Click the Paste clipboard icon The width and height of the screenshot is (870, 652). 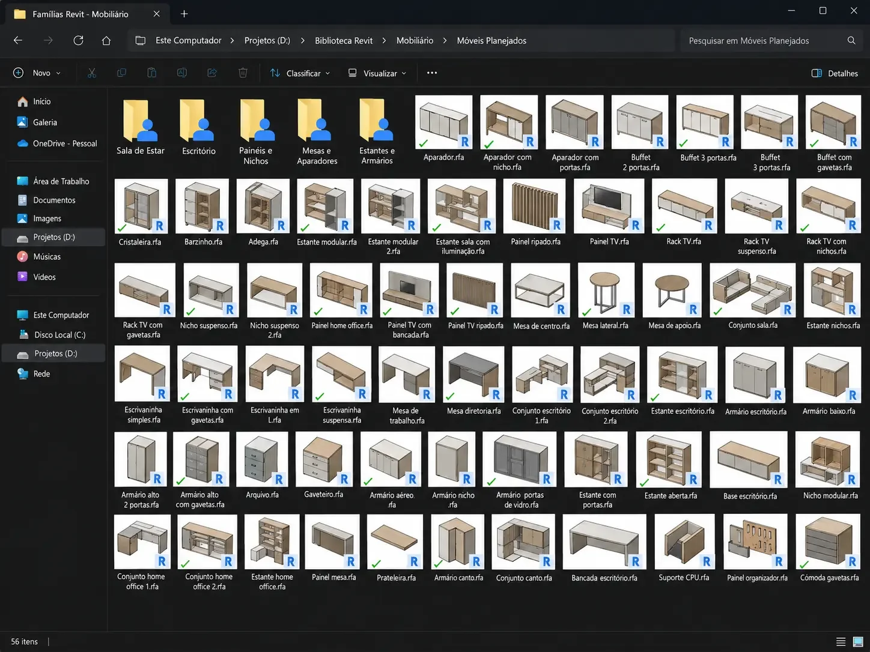(x=152, y=73)
